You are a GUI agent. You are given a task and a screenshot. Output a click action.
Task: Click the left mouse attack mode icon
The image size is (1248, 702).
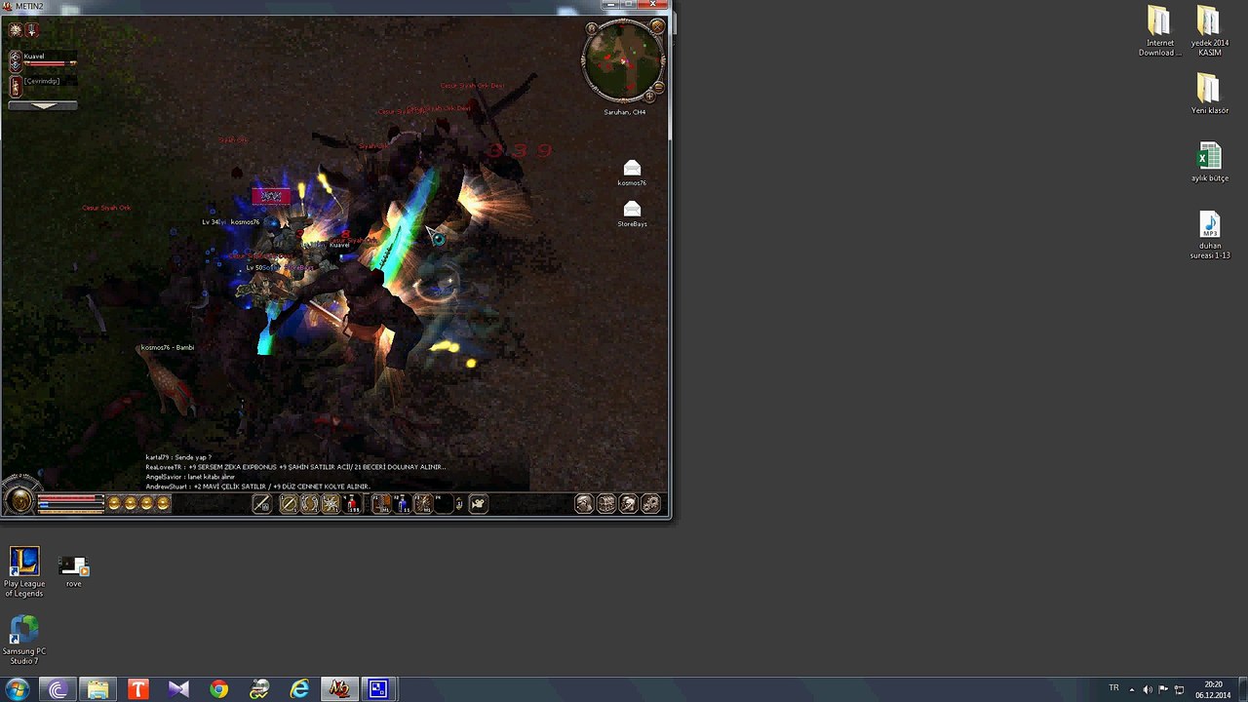pyautogui.click(x=261, y=503)
